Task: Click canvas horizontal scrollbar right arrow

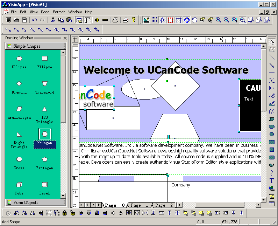Action: (x=258, y=205)
